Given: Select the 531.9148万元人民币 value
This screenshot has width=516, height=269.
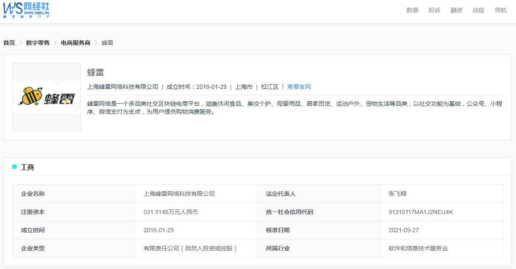Looking at the screenshot, I should coord(171,212).
